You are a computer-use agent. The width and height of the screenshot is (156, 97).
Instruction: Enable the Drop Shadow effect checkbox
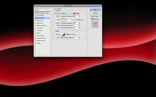coord(36,15)
